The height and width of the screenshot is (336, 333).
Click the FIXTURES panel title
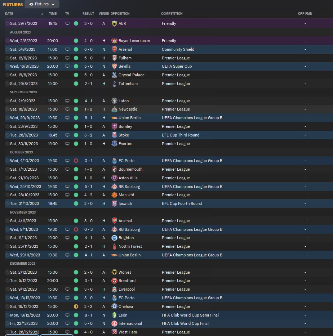13,4
